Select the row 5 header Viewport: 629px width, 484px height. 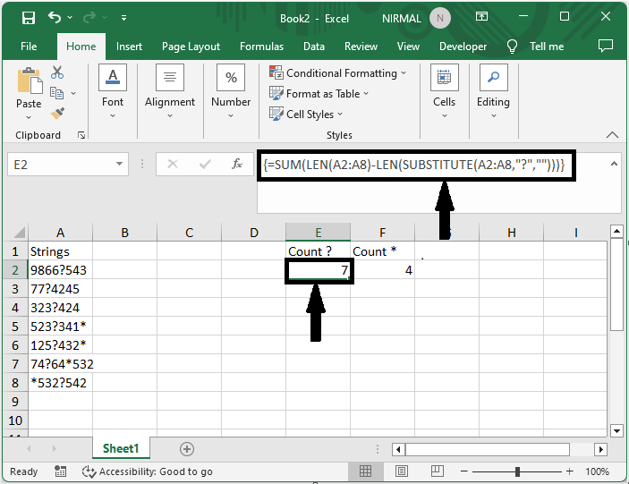(15, 327)
